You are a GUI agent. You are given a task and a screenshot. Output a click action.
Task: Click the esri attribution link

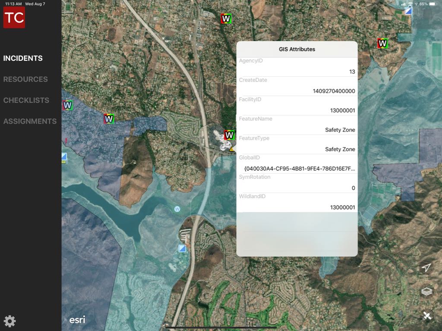[x=77, y=320]
